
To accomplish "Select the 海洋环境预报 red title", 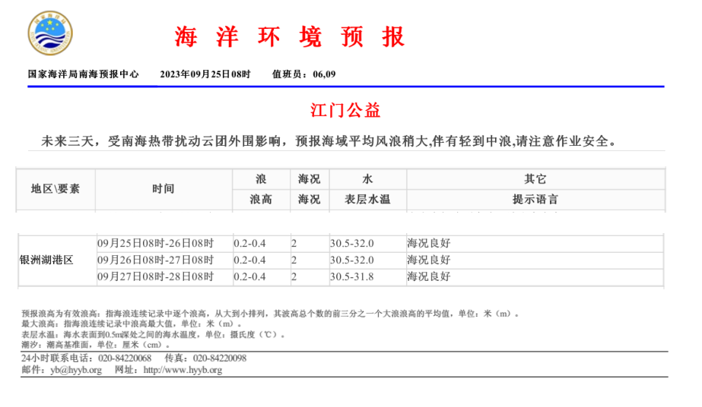I will (290, 36).
